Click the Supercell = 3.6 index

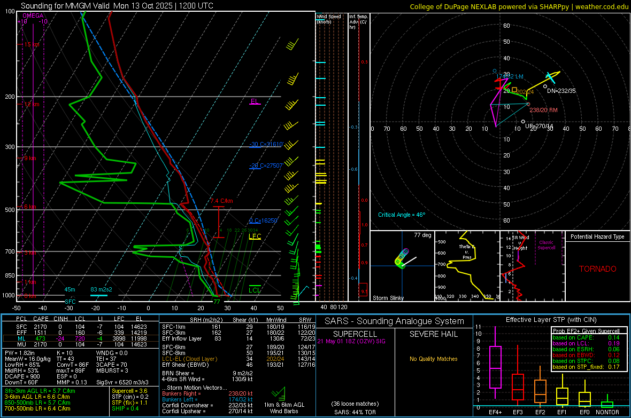coord(129,391)
